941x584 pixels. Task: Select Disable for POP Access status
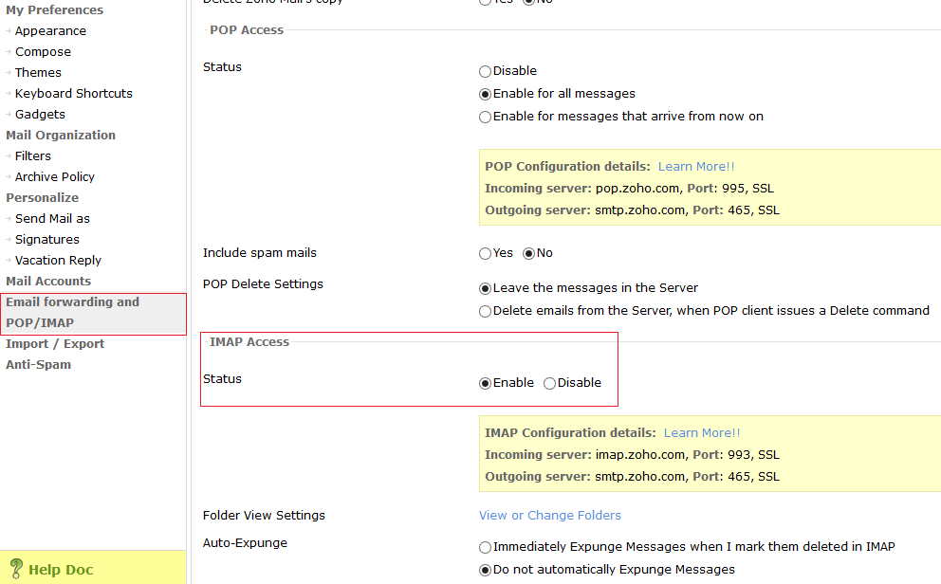pos(485,70)
